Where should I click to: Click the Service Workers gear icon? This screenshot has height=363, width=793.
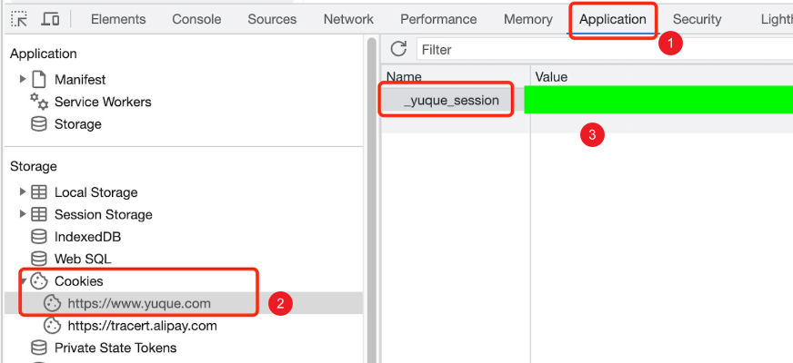(39, 102)
